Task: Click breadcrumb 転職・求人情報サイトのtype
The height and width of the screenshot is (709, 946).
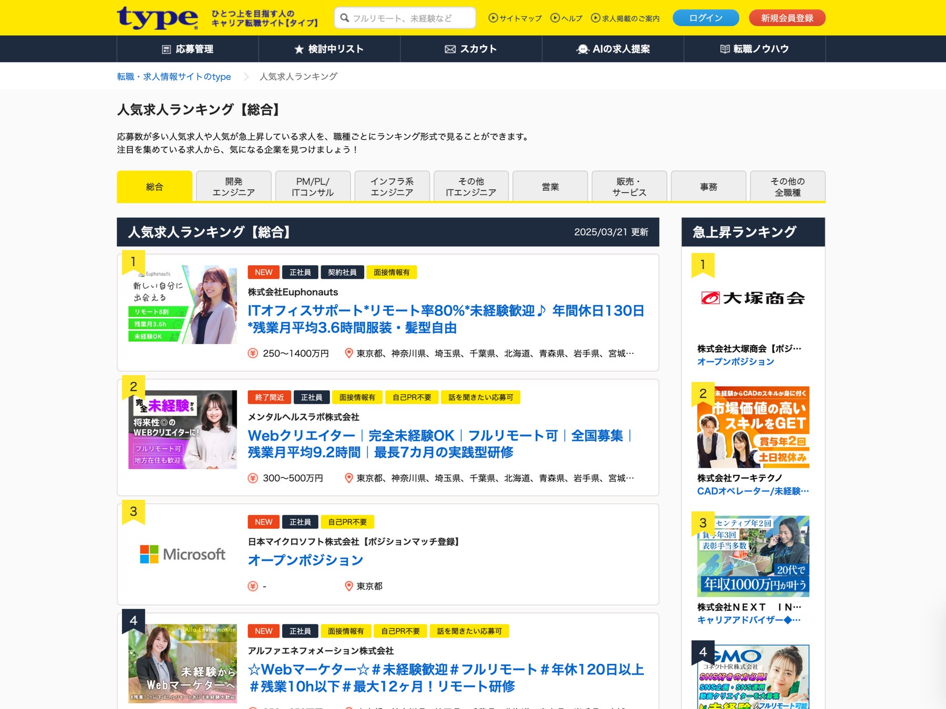Action: 174,77
